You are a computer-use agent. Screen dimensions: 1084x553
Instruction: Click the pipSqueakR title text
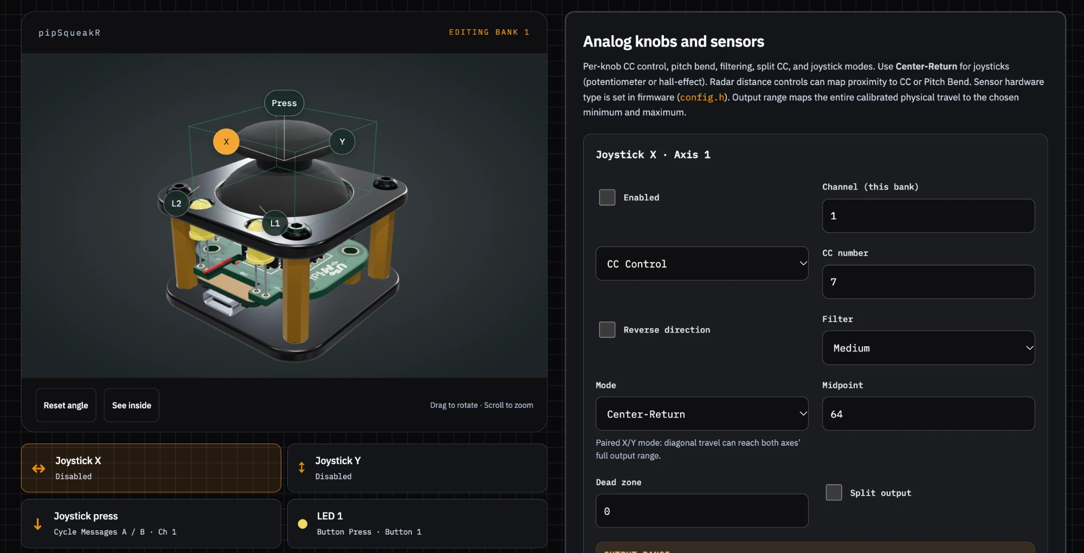(69, 33)
